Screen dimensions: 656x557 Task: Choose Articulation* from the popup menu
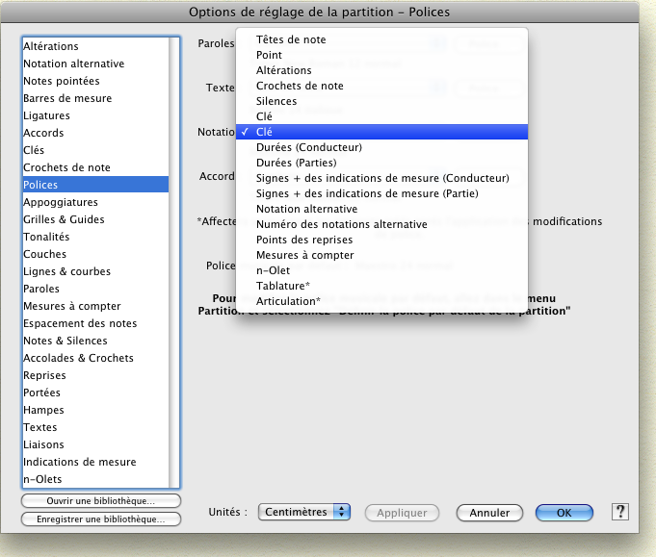point(288,301)
